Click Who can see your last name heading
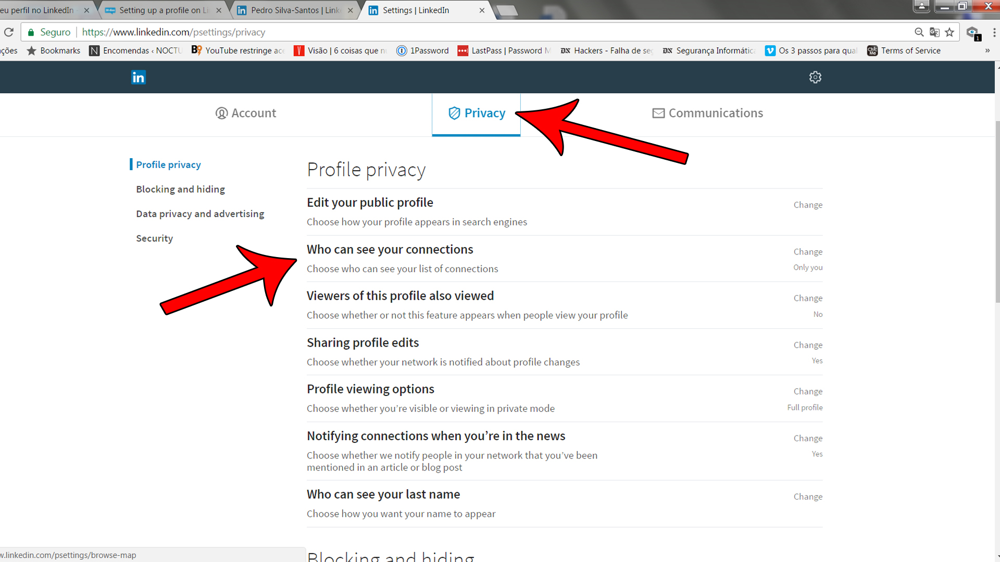 383,494
